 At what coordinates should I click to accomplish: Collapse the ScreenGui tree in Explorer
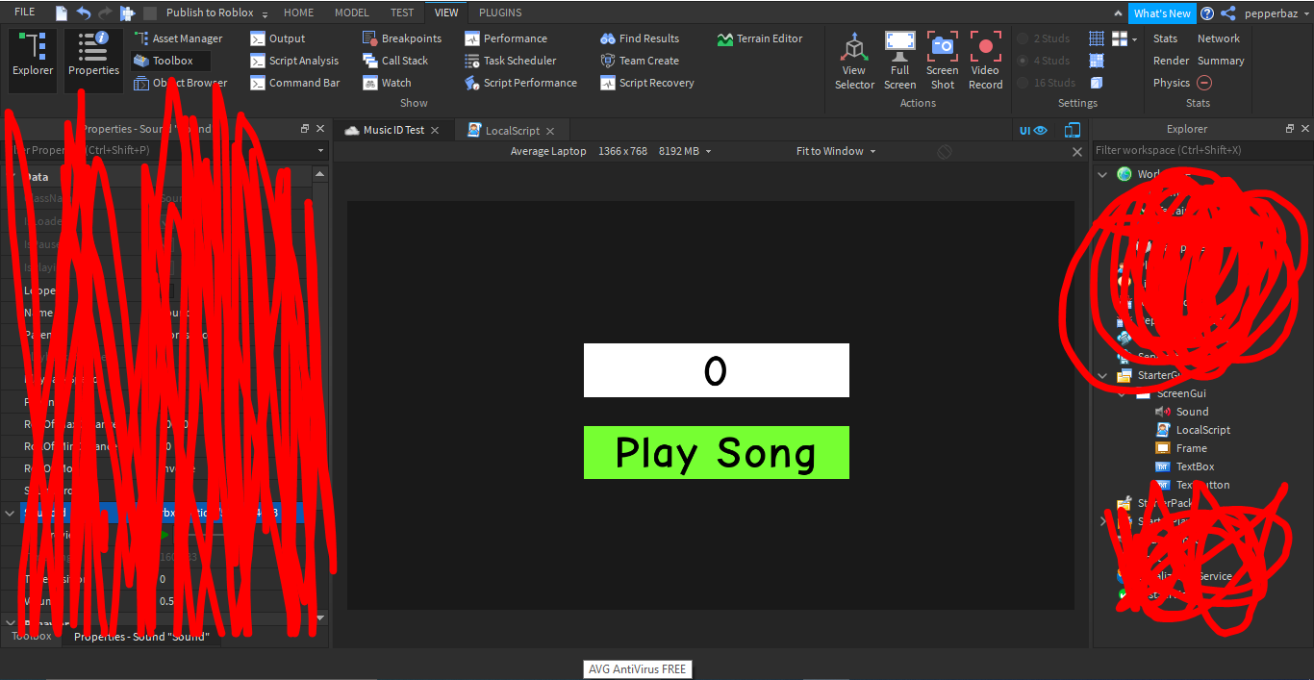1121,392
